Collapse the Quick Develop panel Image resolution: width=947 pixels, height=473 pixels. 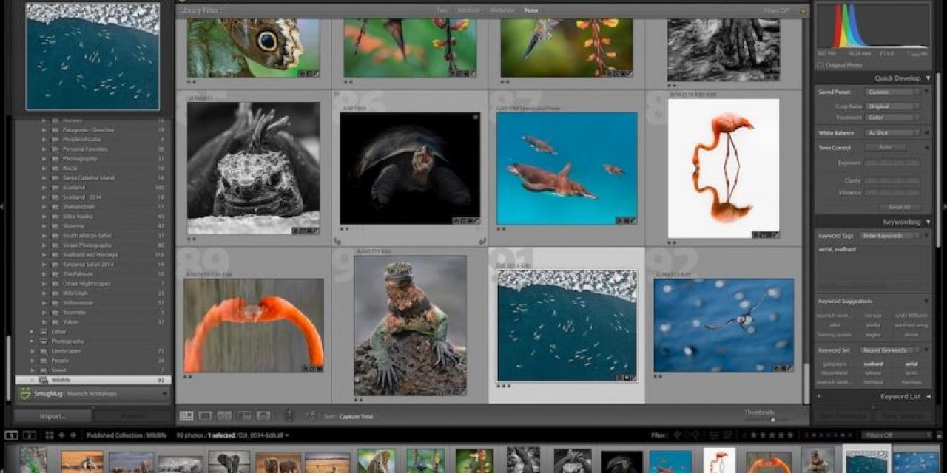[928, 78]
